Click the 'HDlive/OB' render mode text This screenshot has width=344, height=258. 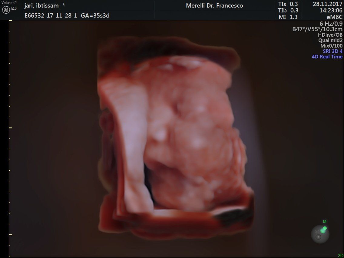330,35
